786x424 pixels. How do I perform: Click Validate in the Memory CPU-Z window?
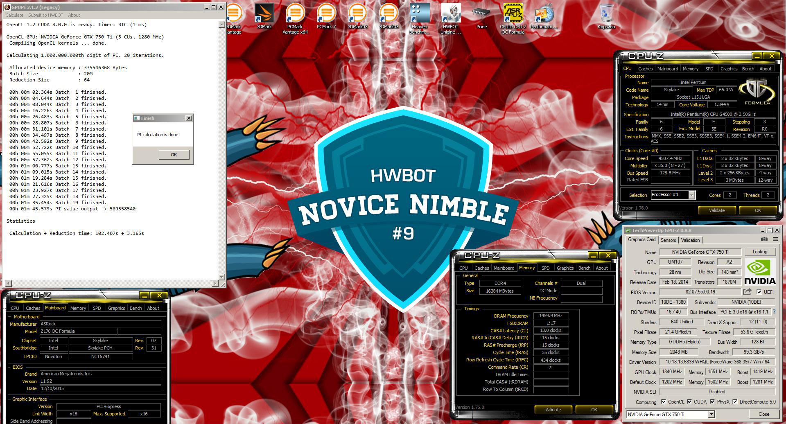[553, 410]
